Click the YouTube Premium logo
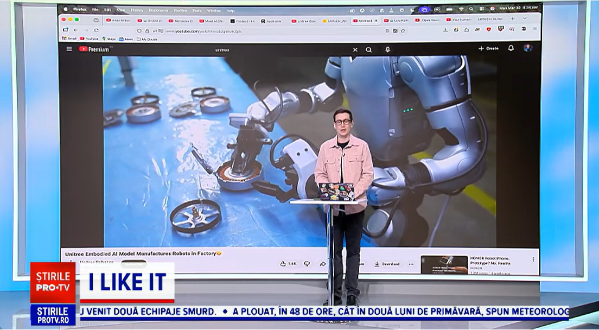 pyautogui.click(x=94, y=49)
